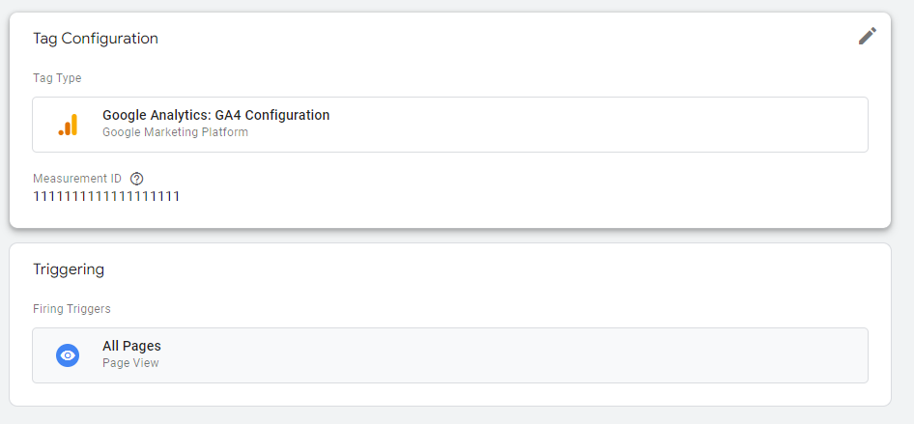Click the "Tag Configuration" heading
This screenshot has height=424, width=914.
point(96,39)
